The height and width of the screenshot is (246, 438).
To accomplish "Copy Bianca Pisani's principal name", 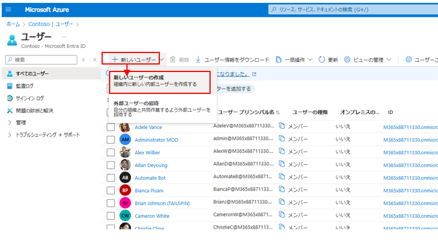I will click(x=282, y=190).
